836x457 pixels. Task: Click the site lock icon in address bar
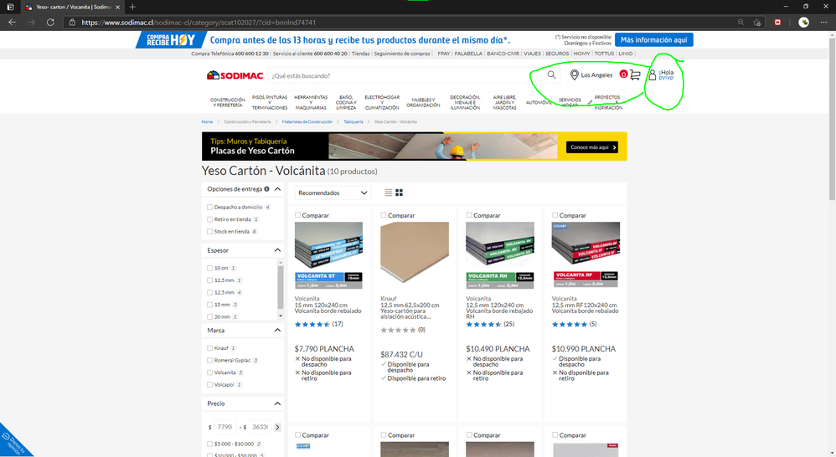click(72, 23)
